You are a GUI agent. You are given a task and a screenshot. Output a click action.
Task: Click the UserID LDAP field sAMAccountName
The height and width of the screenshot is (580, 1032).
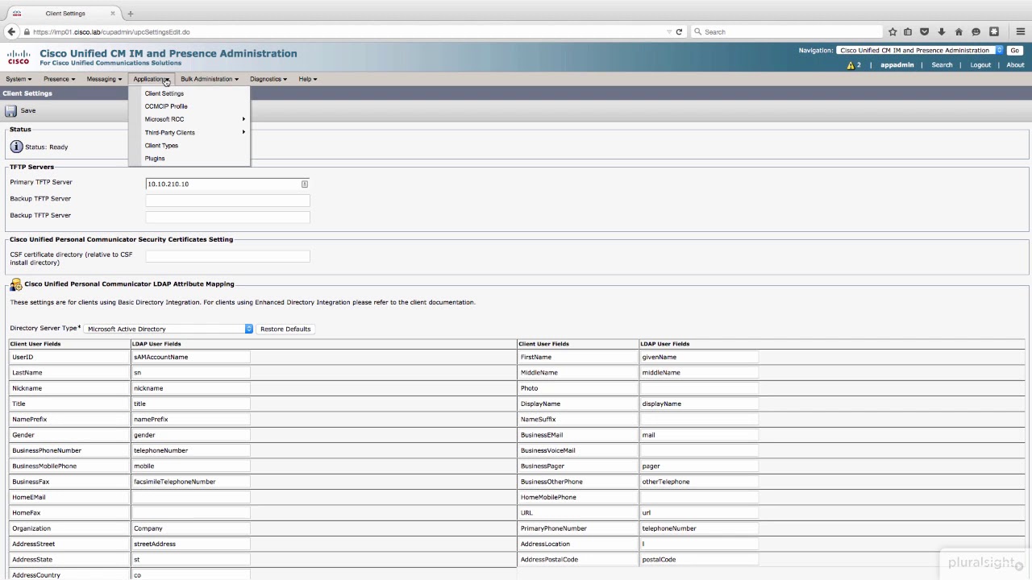click(191, 357)
